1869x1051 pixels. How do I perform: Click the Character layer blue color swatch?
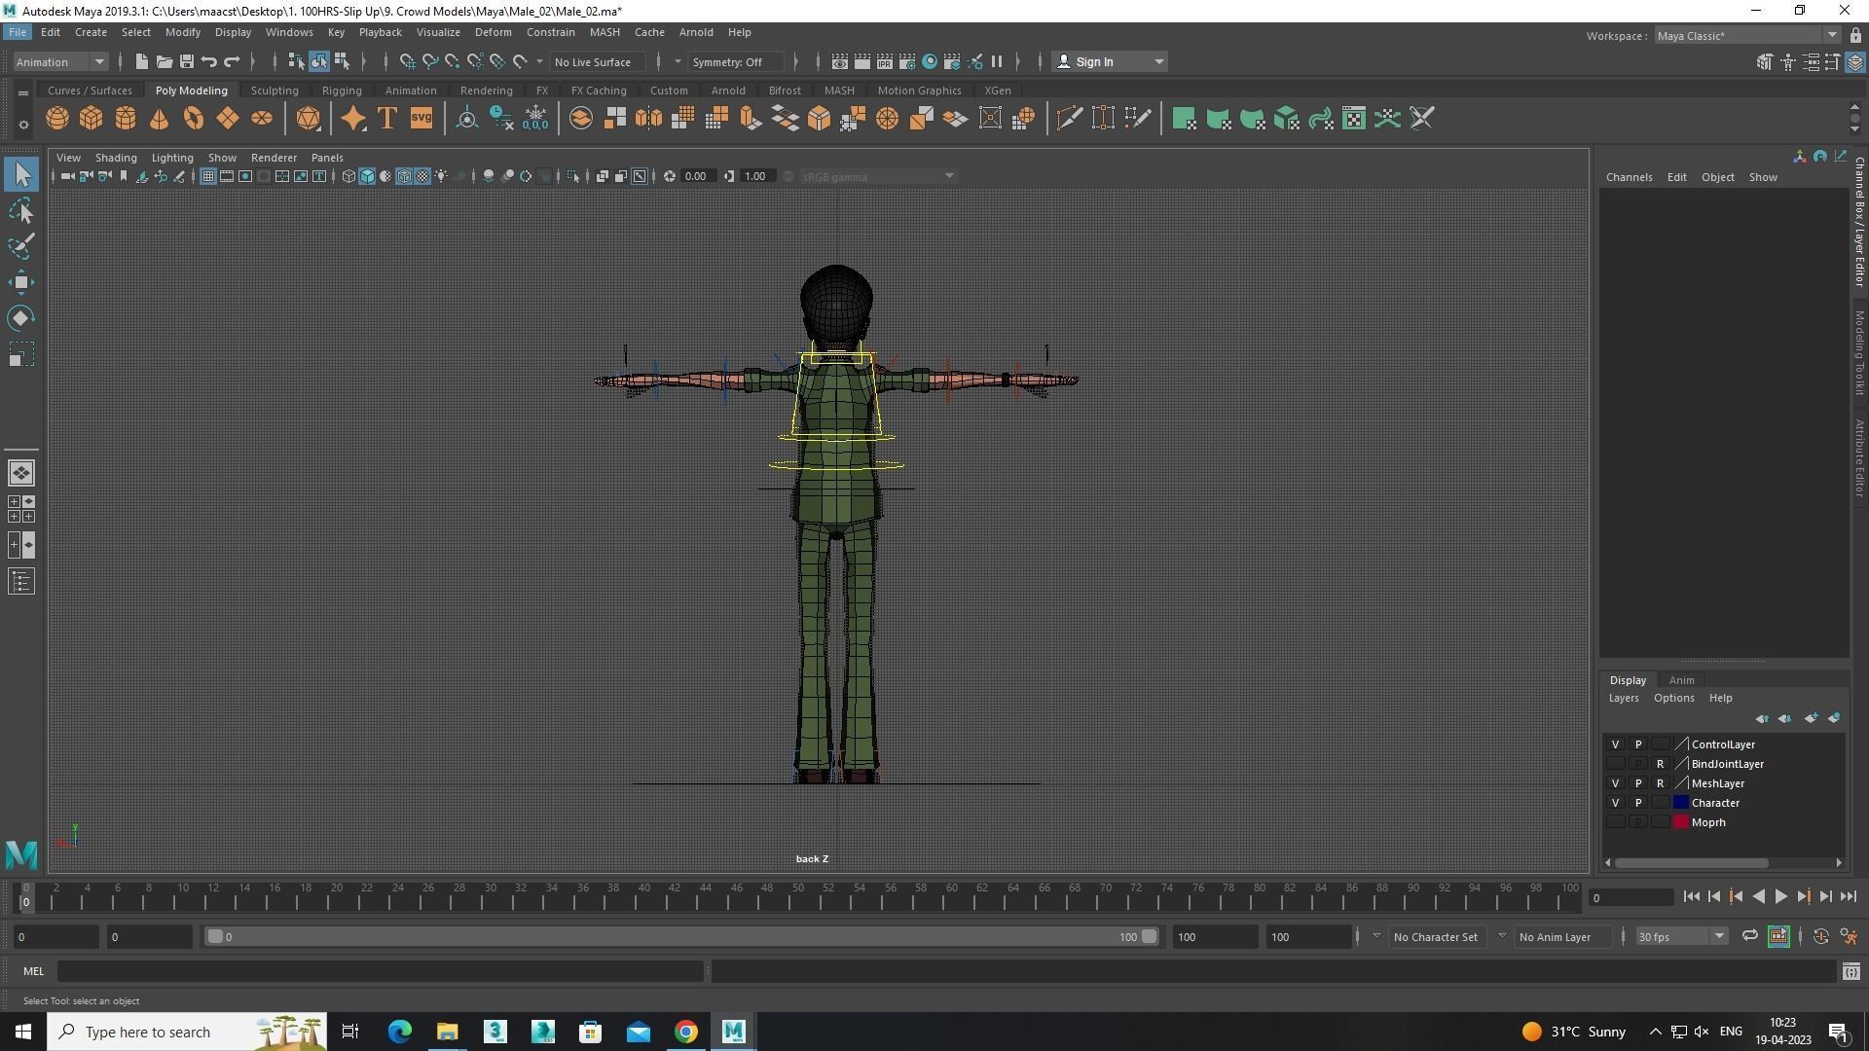pyautogui.click(x=1680, y=803)
